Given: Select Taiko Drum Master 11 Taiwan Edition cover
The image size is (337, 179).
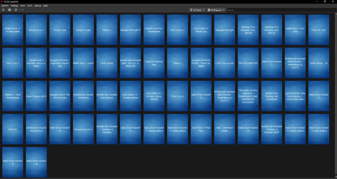Looking at the screenshot, I should click(x=154, y=129).
